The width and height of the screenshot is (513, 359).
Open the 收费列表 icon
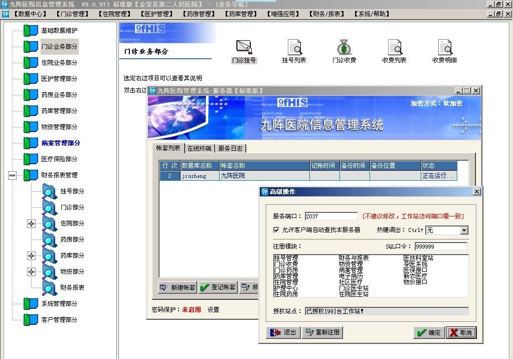(x=395, y=47)
